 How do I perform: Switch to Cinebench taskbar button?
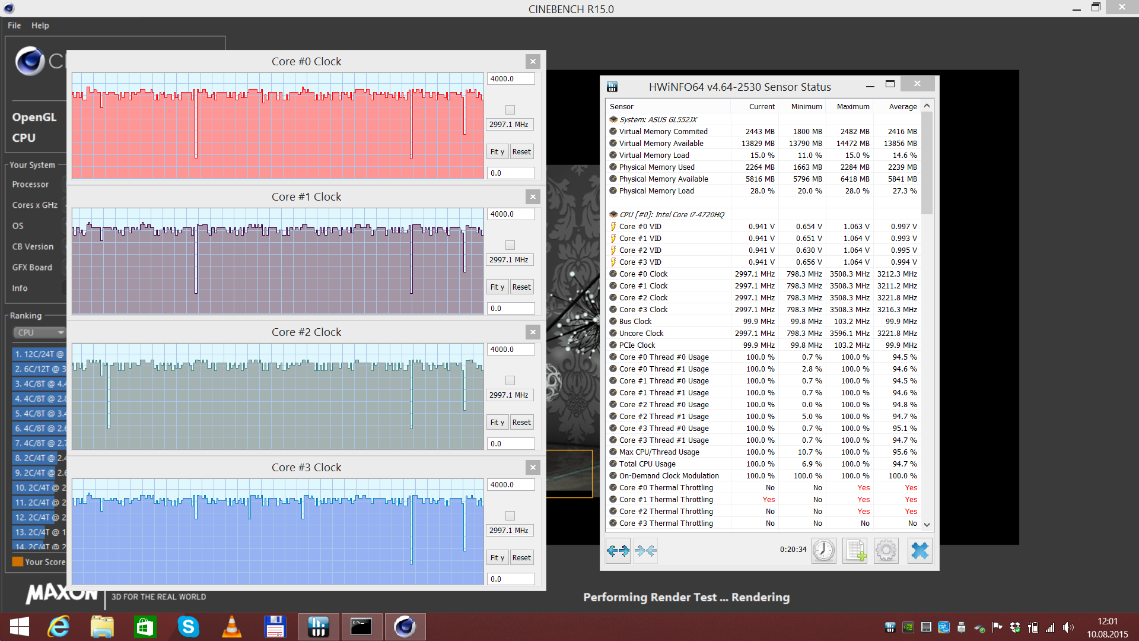405,627
